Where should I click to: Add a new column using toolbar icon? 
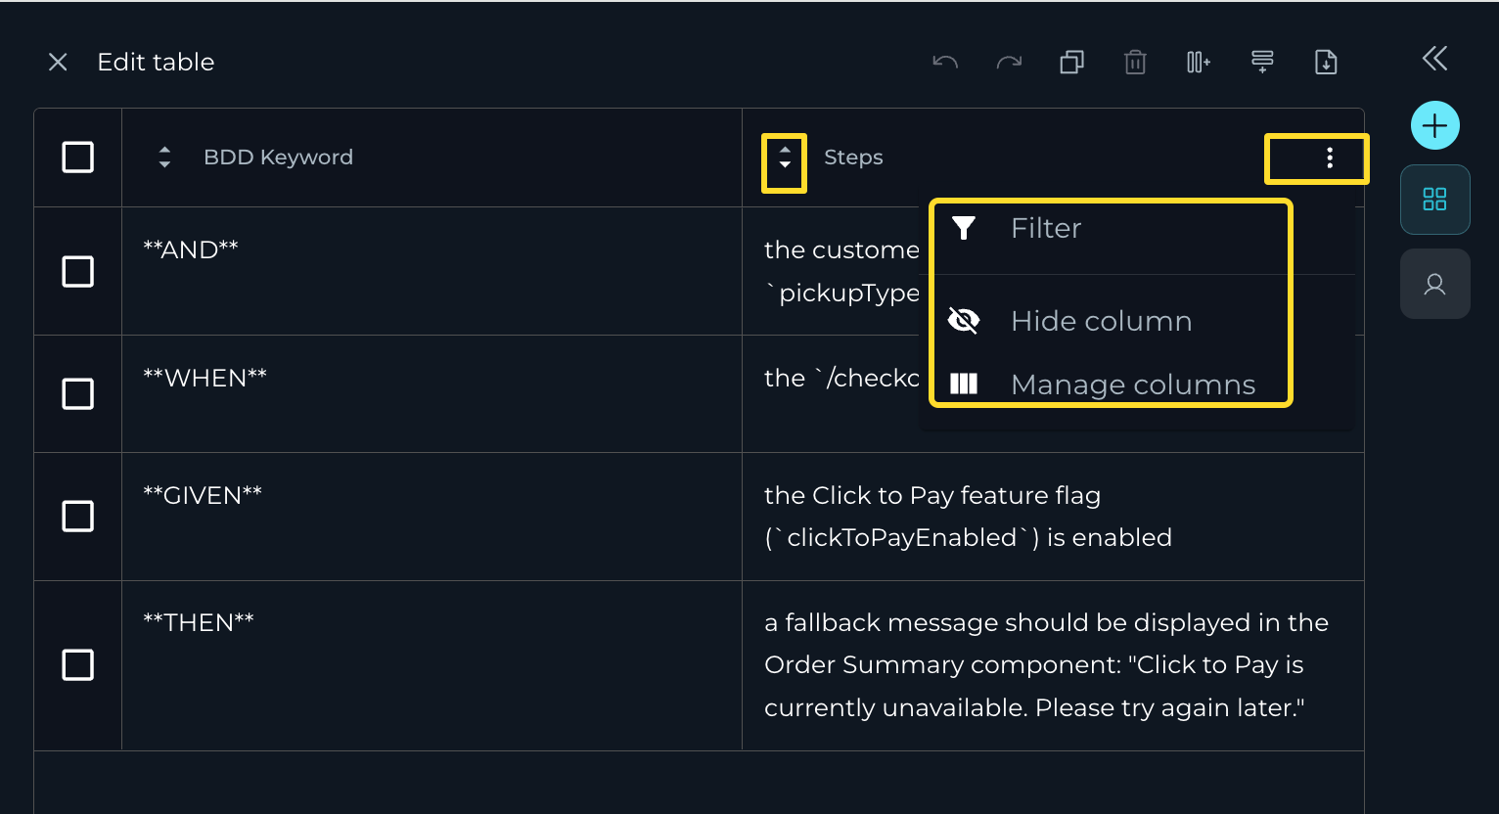tap(1199, 63)
